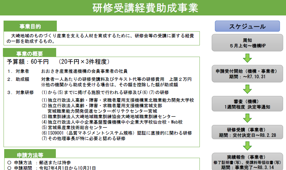Click the text 期間：事業完了～R8.3.14
286x170 pixels.
coord(247,167)
